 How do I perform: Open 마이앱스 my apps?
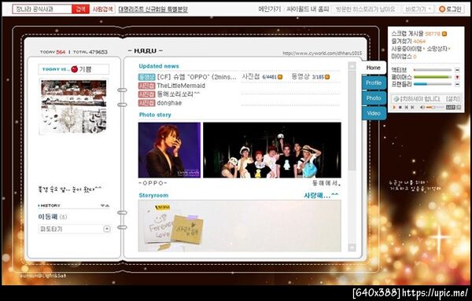(401, 57)
